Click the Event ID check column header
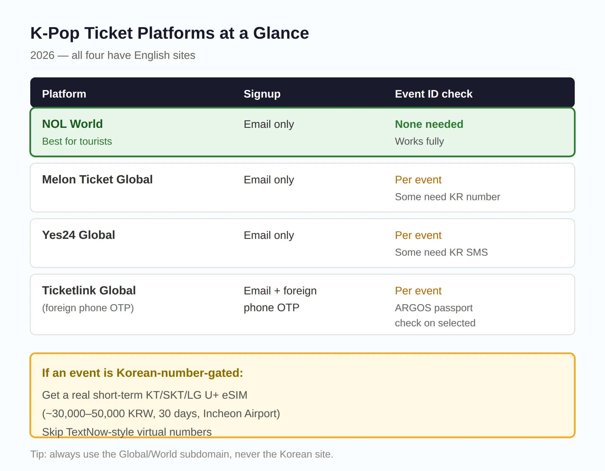 (434, 94)
